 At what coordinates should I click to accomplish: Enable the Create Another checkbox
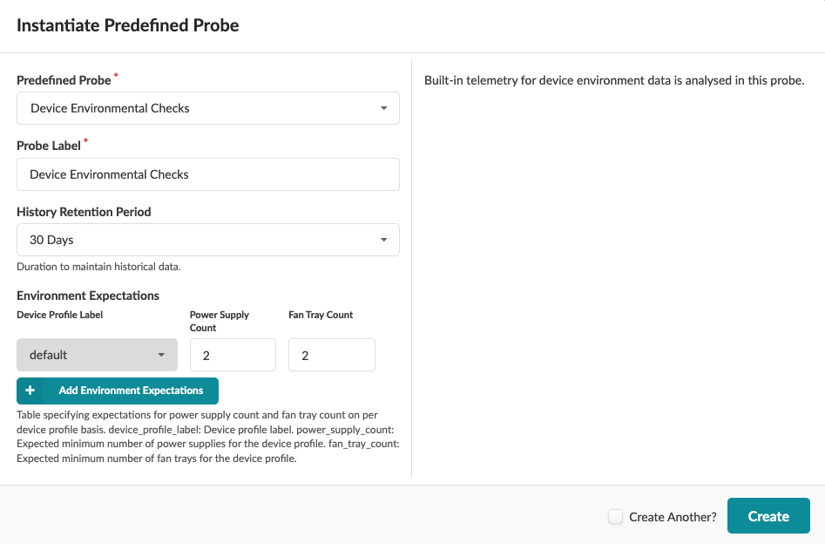(615, 517)
